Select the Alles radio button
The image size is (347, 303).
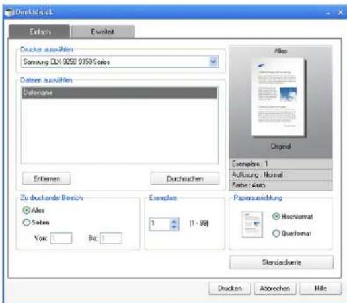pyautogui.click(x=26, y=210)
